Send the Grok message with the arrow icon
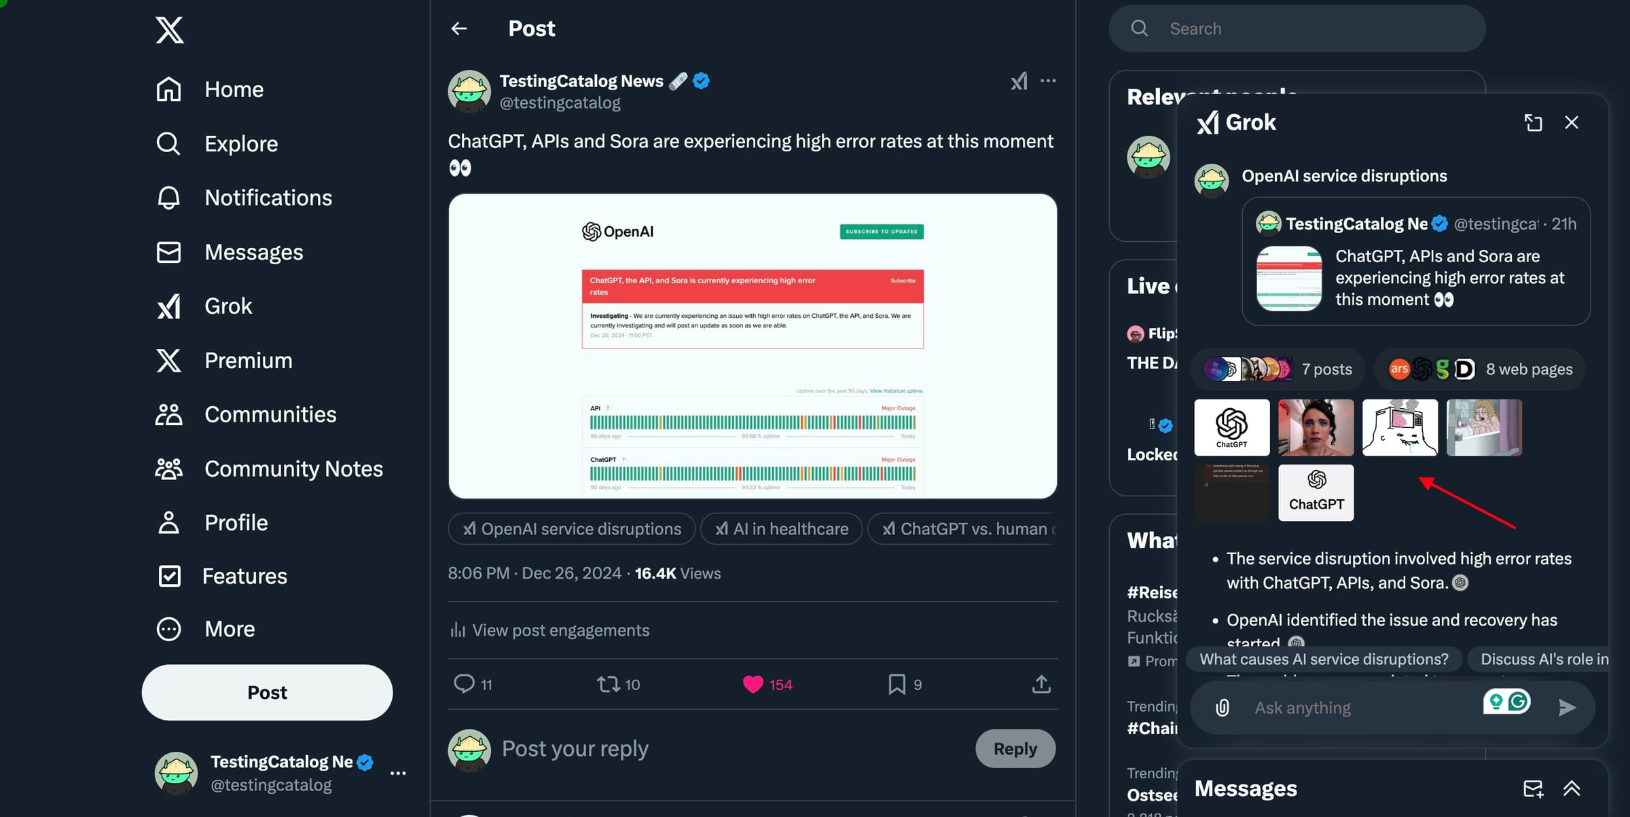 [1566, 707]
